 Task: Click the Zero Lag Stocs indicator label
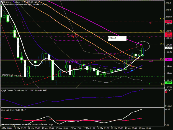[x=14, y=110]
